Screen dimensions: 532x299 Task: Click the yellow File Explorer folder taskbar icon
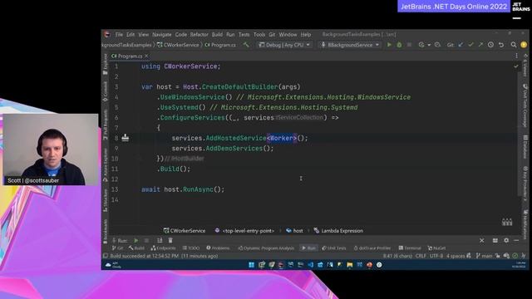pos(349,265)
